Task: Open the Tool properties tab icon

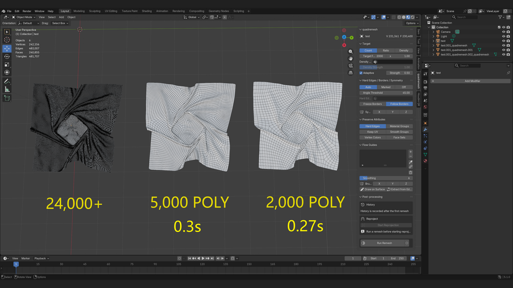Action: point(425,74)
